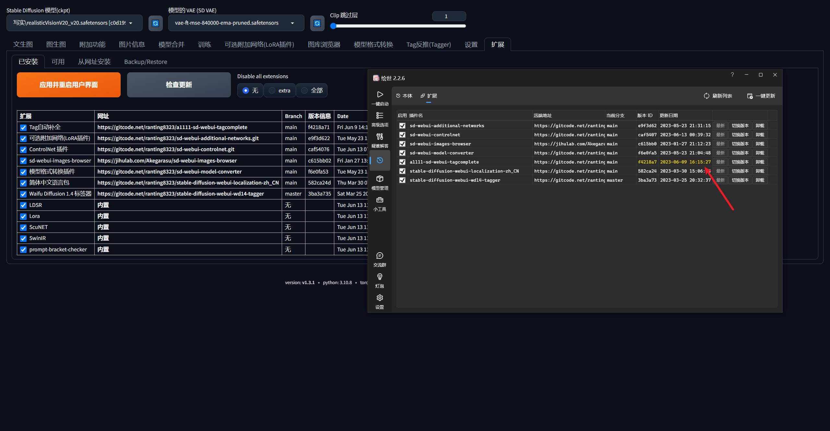Switch to the 图生图 tab

point(56,44)
